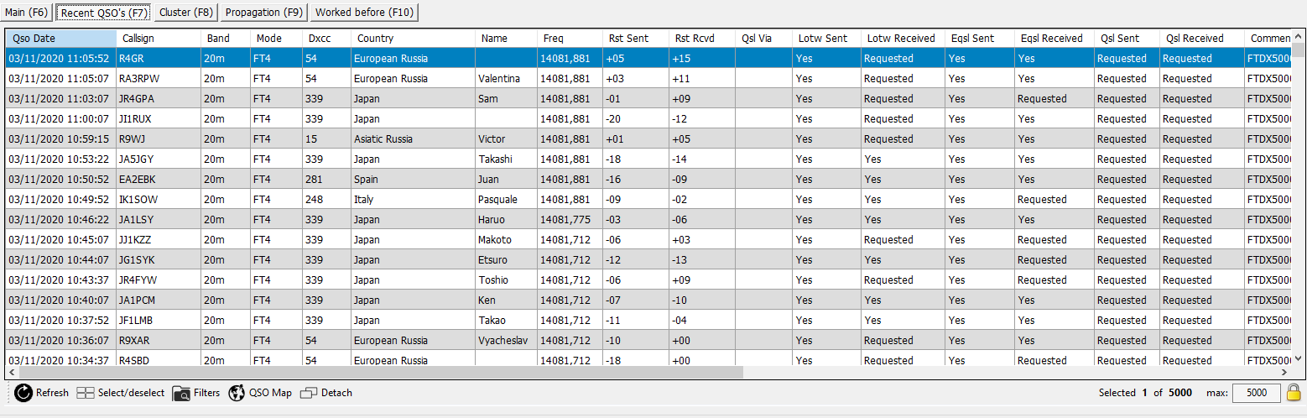The image size is (1307, 418).
Task: Select callsign EA2EBK
Action: pos(138,180)
